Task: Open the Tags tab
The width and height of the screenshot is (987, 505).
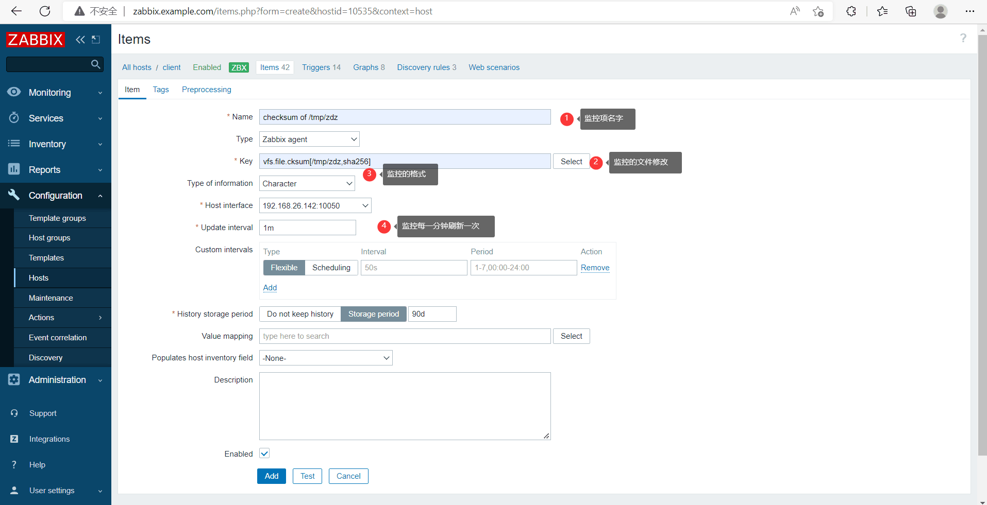Action: coord(161,90)
